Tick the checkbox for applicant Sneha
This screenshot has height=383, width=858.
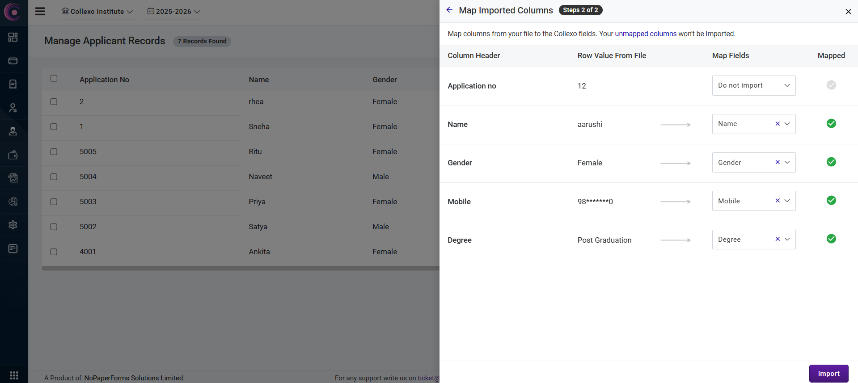[x=54, y=126]
